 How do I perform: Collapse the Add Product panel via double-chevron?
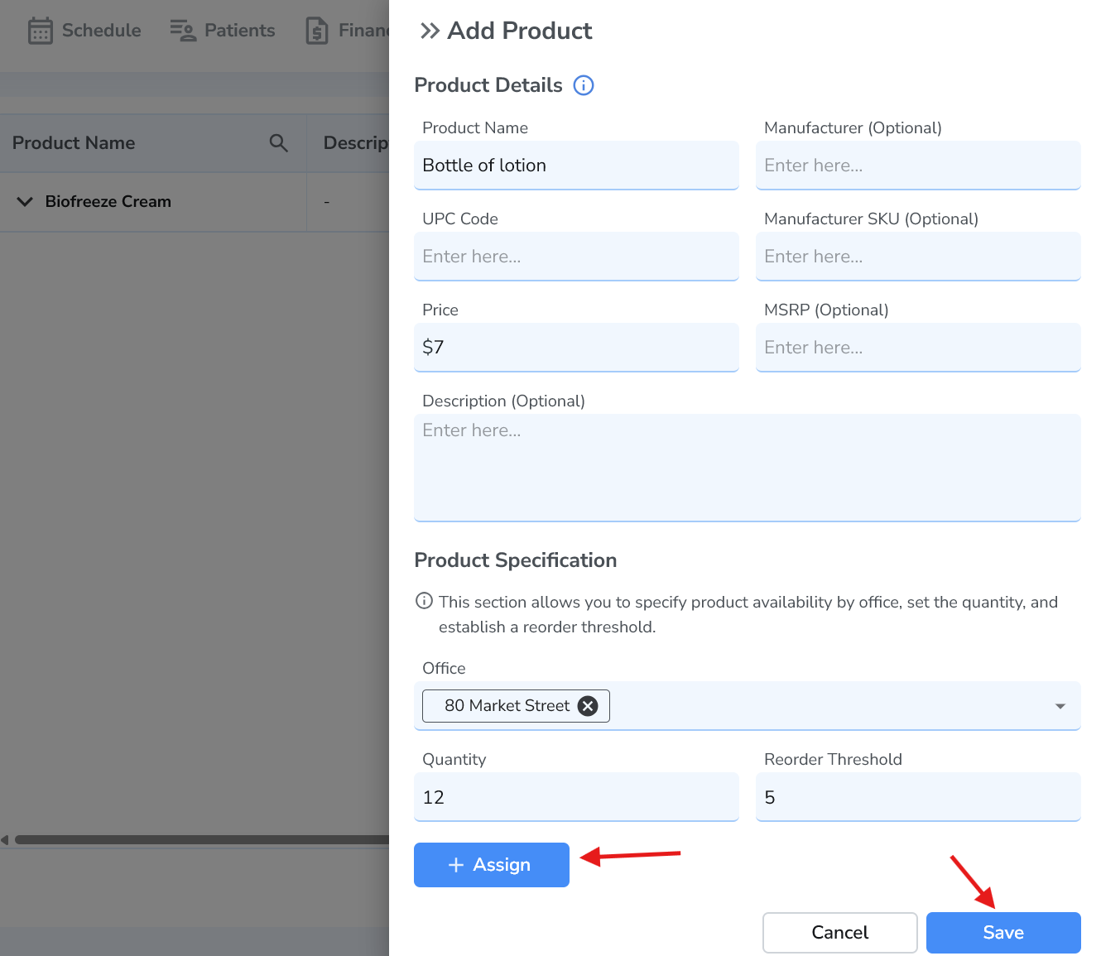[x=429, y=30]
